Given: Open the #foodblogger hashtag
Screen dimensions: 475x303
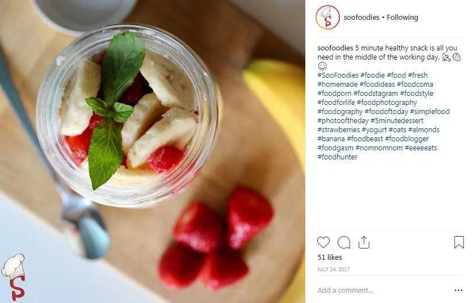Looking at the screenshot, I should pyautogui.click(x=407, y=139).
